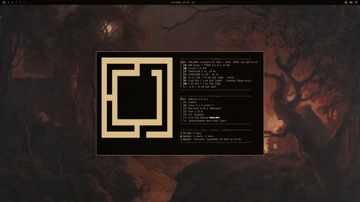Click the 'stable' channel line
Image resolution: width=360 pixels, height=202 pixels.
click(192, 102)
